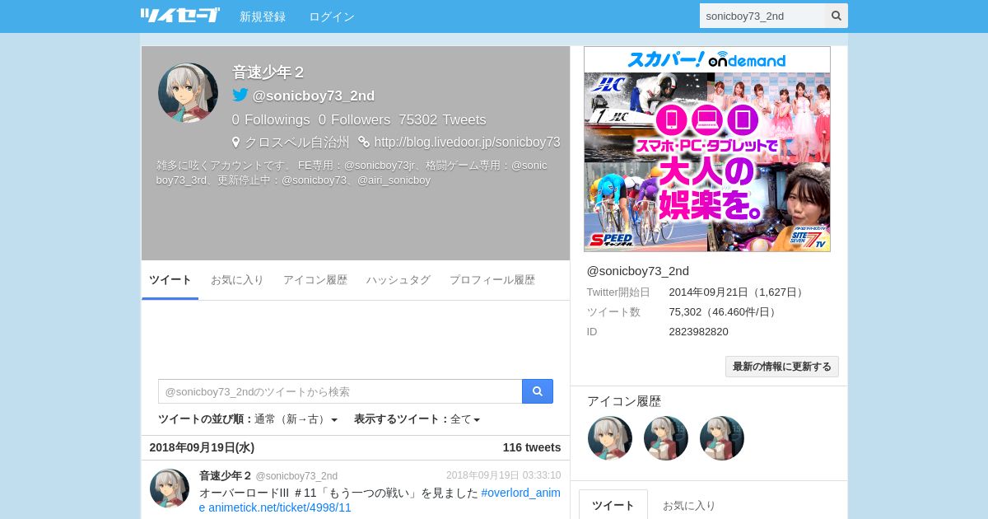Screen dimensions: 988x519
Task: Click the ID value 2823982820
Action: click(698, 331)
